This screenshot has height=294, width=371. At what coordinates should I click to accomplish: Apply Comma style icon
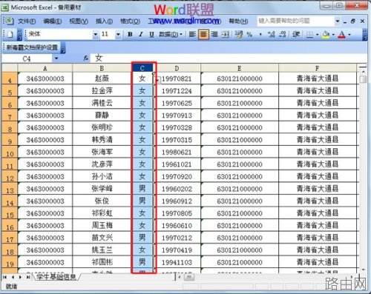(x=260, y=34)
